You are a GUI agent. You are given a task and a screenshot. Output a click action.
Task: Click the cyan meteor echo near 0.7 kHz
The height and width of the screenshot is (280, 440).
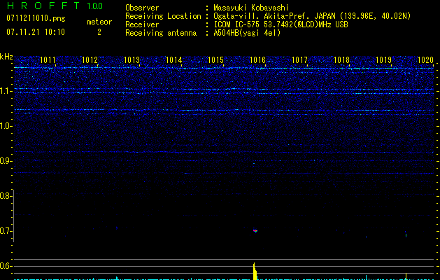point(255,230)
